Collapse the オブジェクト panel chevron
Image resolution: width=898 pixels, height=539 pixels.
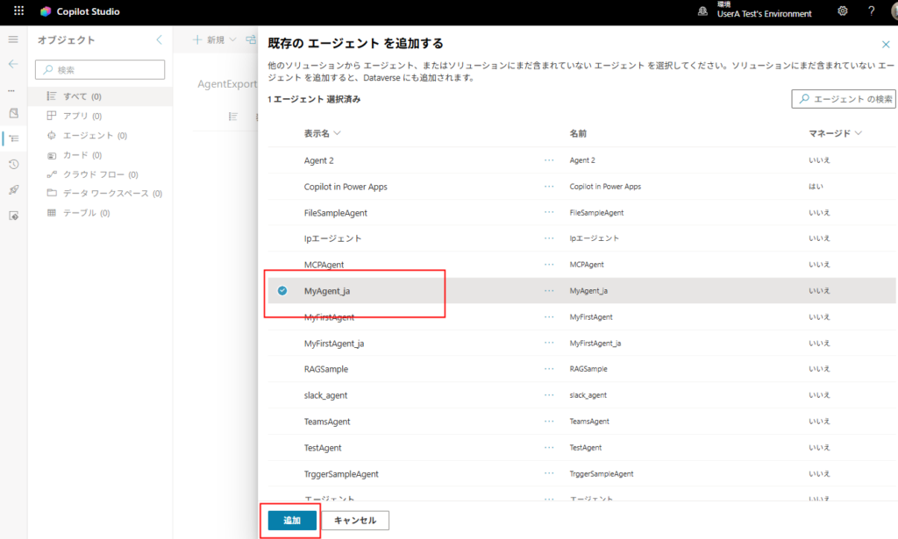[159, 39]
